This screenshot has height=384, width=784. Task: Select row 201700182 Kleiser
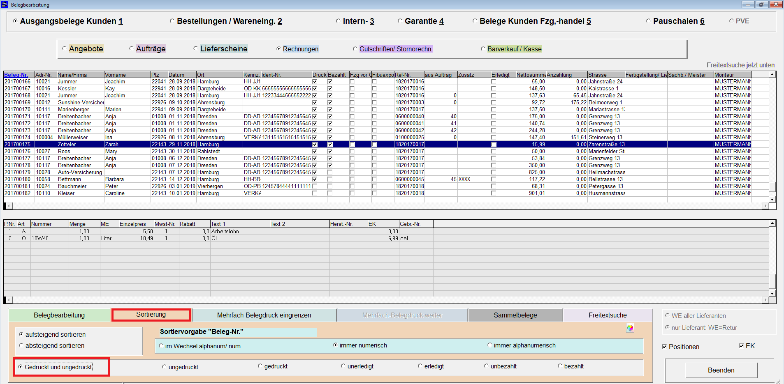coord(386,193)
